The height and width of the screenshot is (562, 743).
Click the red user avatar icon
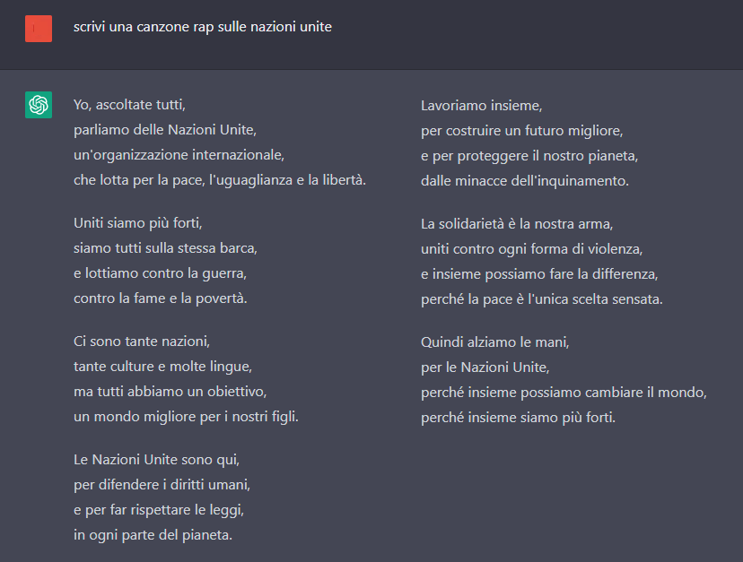coord(39,29)
